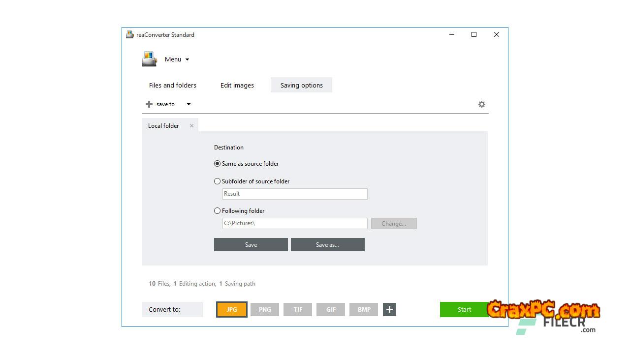
Task: Click the Result subfolder name field
Action: pyautogui.click(x=294, y=194)
